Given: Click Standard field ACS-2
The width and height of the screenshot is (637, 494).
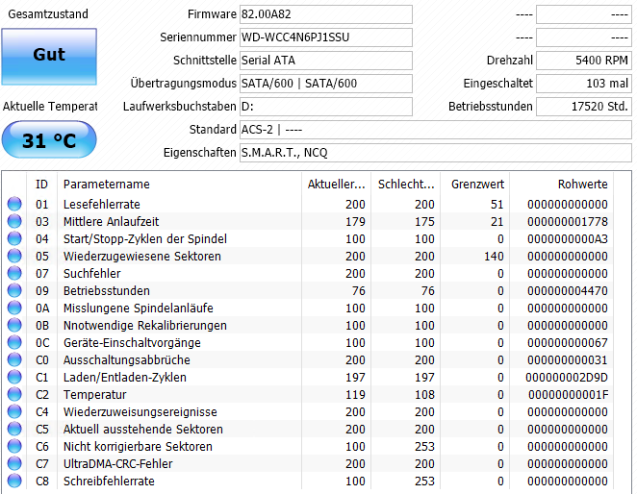Looking at the screenshot, I should (436, 130).
